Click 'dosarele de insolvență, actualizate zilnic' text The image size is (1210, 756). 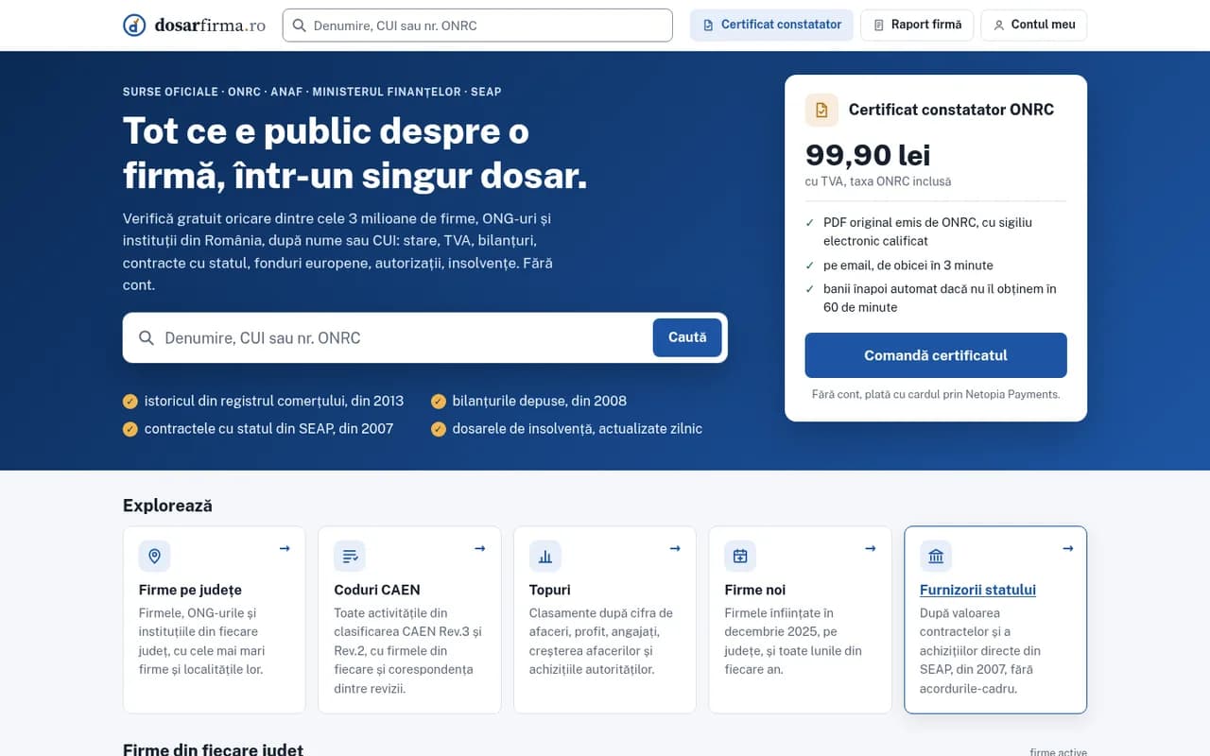[577, 429]
